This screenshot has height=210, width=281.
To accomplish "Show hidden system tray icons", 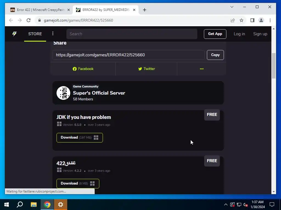I will (x=226, y=205).
